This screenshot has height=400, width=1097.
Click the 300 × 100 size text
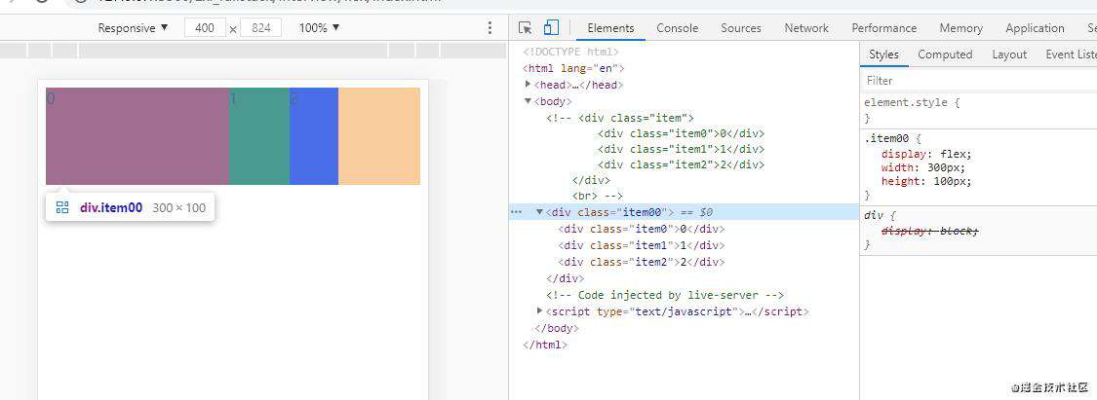click(179, 207)
